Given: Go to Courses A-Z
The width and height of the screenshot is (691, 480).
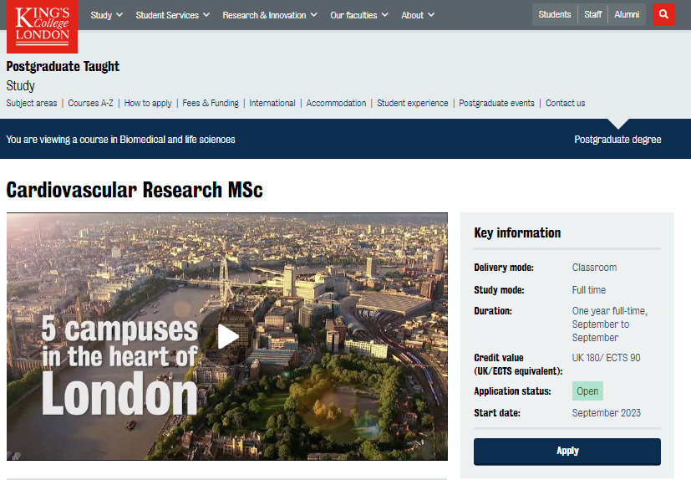Looking at the screenshot, I should coord(90,103).
